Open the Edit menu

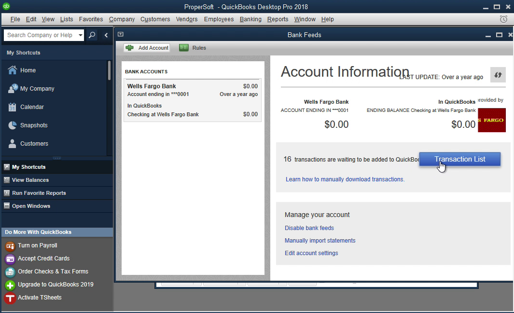[31, 19]
